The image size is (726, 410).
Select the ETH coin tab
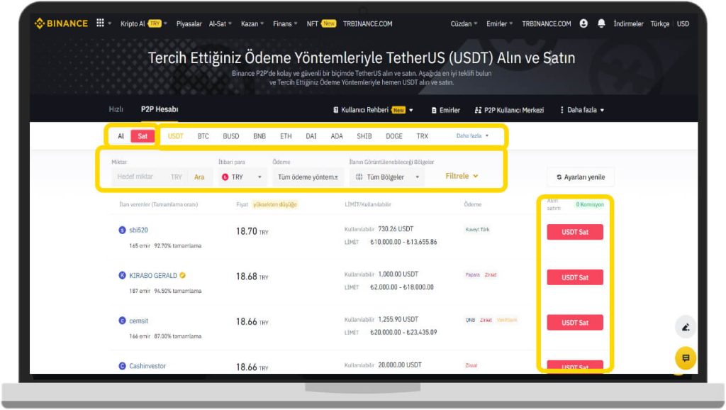(x=286, y=136)
